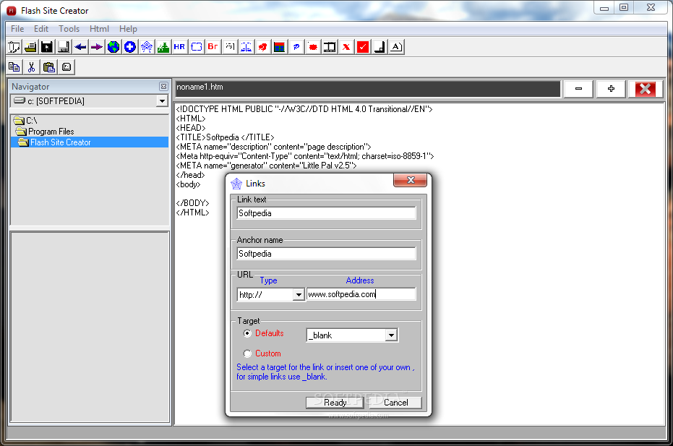Click the letter A font icon
The width and height of the screenshot is (673, 446).
click(x=395, y=47)
